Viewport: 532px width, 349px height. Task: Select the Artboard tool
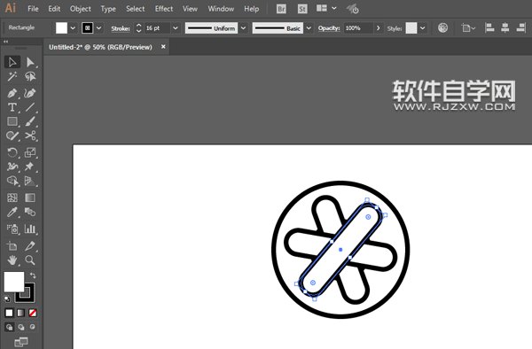click(12, 246)
